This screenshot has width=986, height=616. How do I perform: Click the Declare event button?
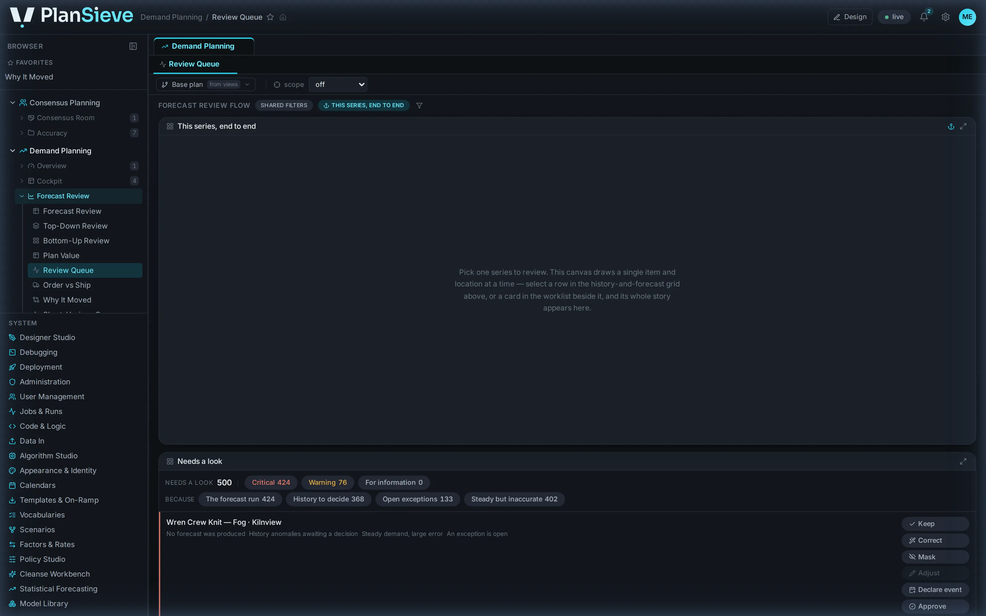point(935,590)
